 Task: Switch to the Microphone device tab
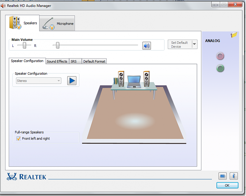click(57, 23)
